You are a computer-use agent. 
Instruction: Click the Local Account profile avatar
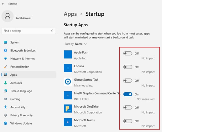tap(8, 17)
